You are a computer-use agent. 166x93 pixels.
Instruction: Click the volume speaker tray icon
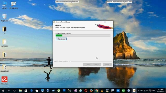(x=147, y=91)
